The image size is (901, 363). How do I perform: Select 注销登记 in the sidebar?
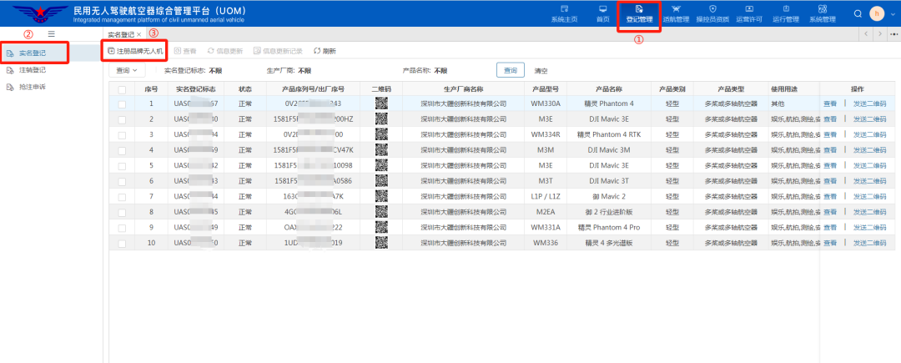click(x=33, y=70)
